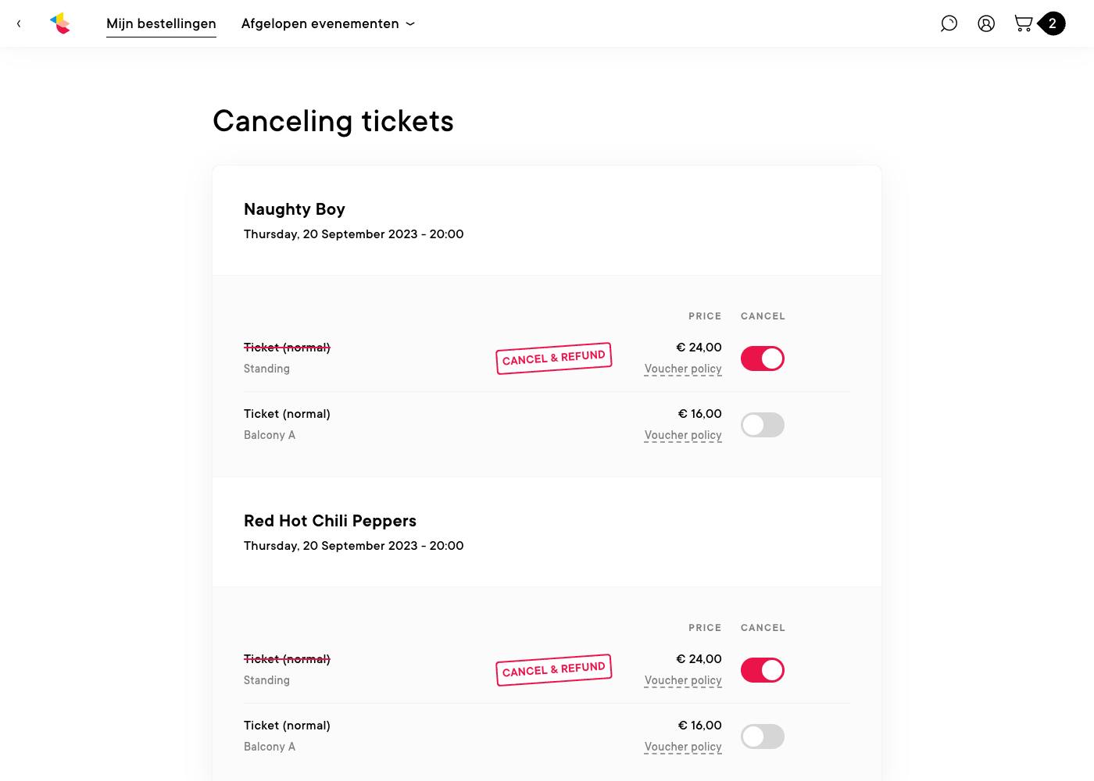
Task: Enable cancel toggle for Red Hot Chili Peppers Balcony A
Action: (763, 736)
